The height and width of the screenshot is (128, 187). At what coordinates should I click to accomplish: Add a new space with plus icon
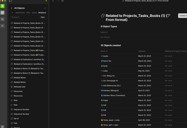[2, 26]
